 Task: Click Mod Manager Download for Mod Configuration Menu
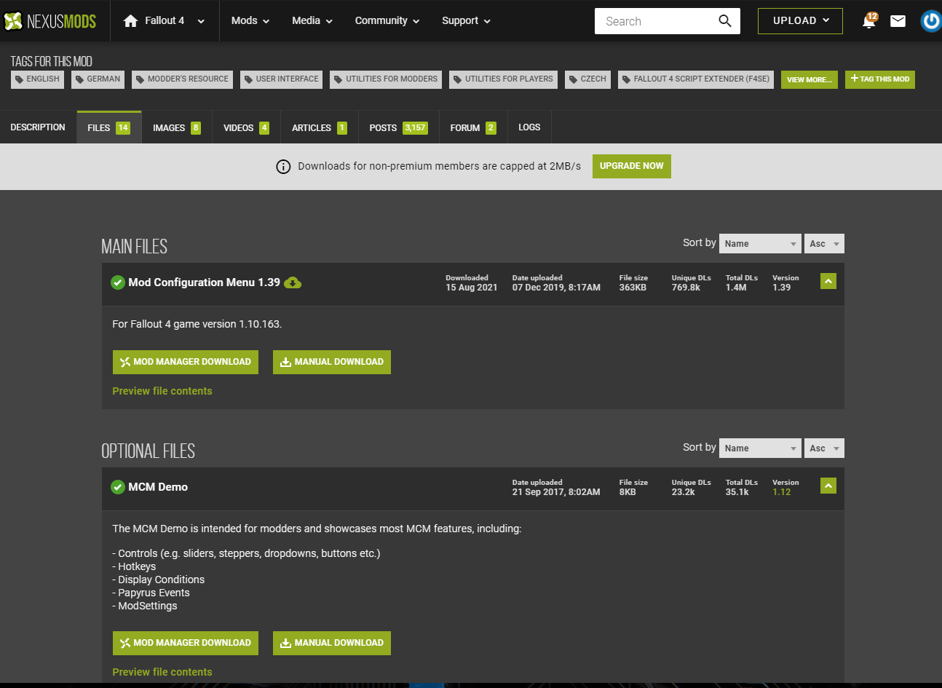click(x=186, y=362)
